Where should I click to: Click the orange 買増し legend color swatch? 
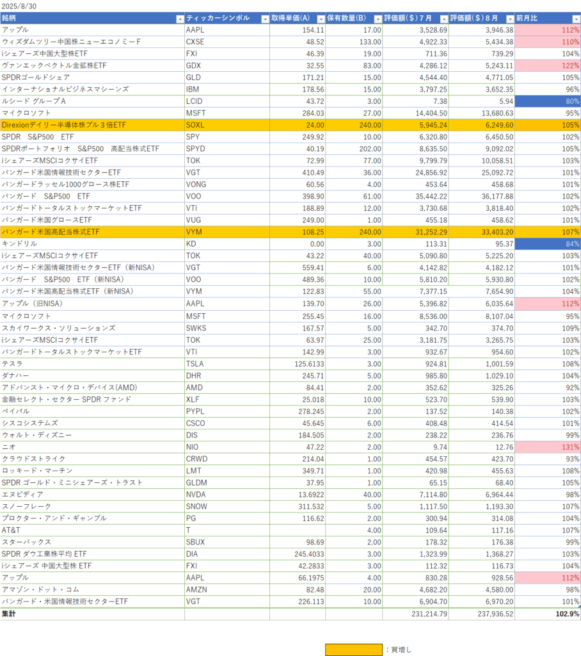pyautogui.click(x=354, y=650)
